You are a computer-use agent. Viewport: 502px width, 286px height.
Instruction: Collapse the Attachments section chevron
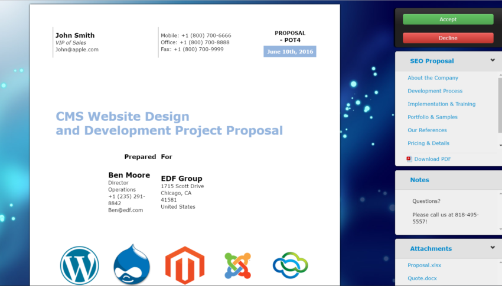tap(493, 247)
